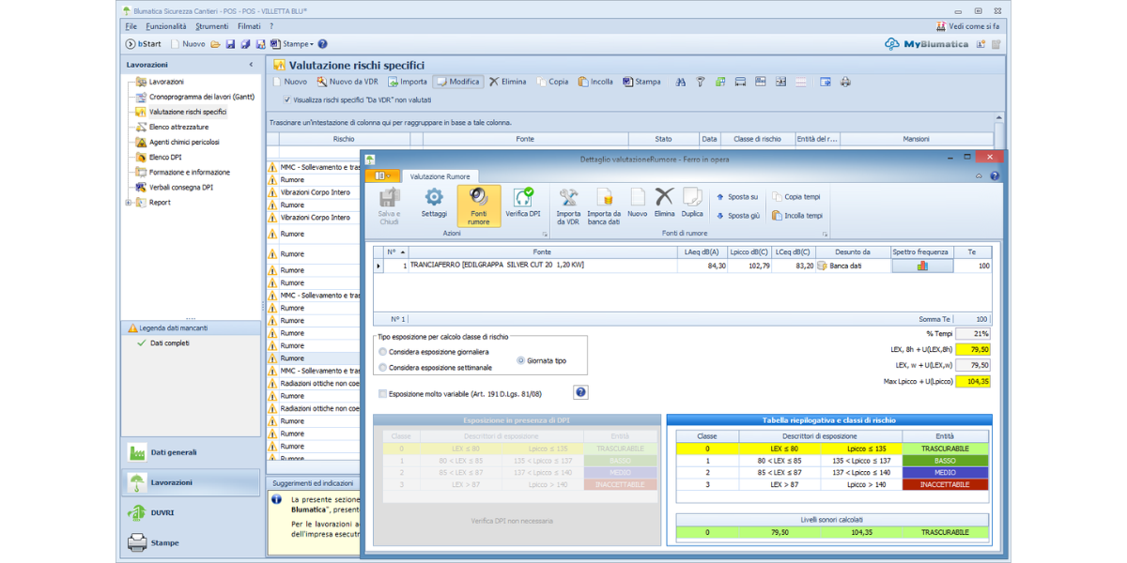Click Duplica icon in ribbon

(692, 198)
